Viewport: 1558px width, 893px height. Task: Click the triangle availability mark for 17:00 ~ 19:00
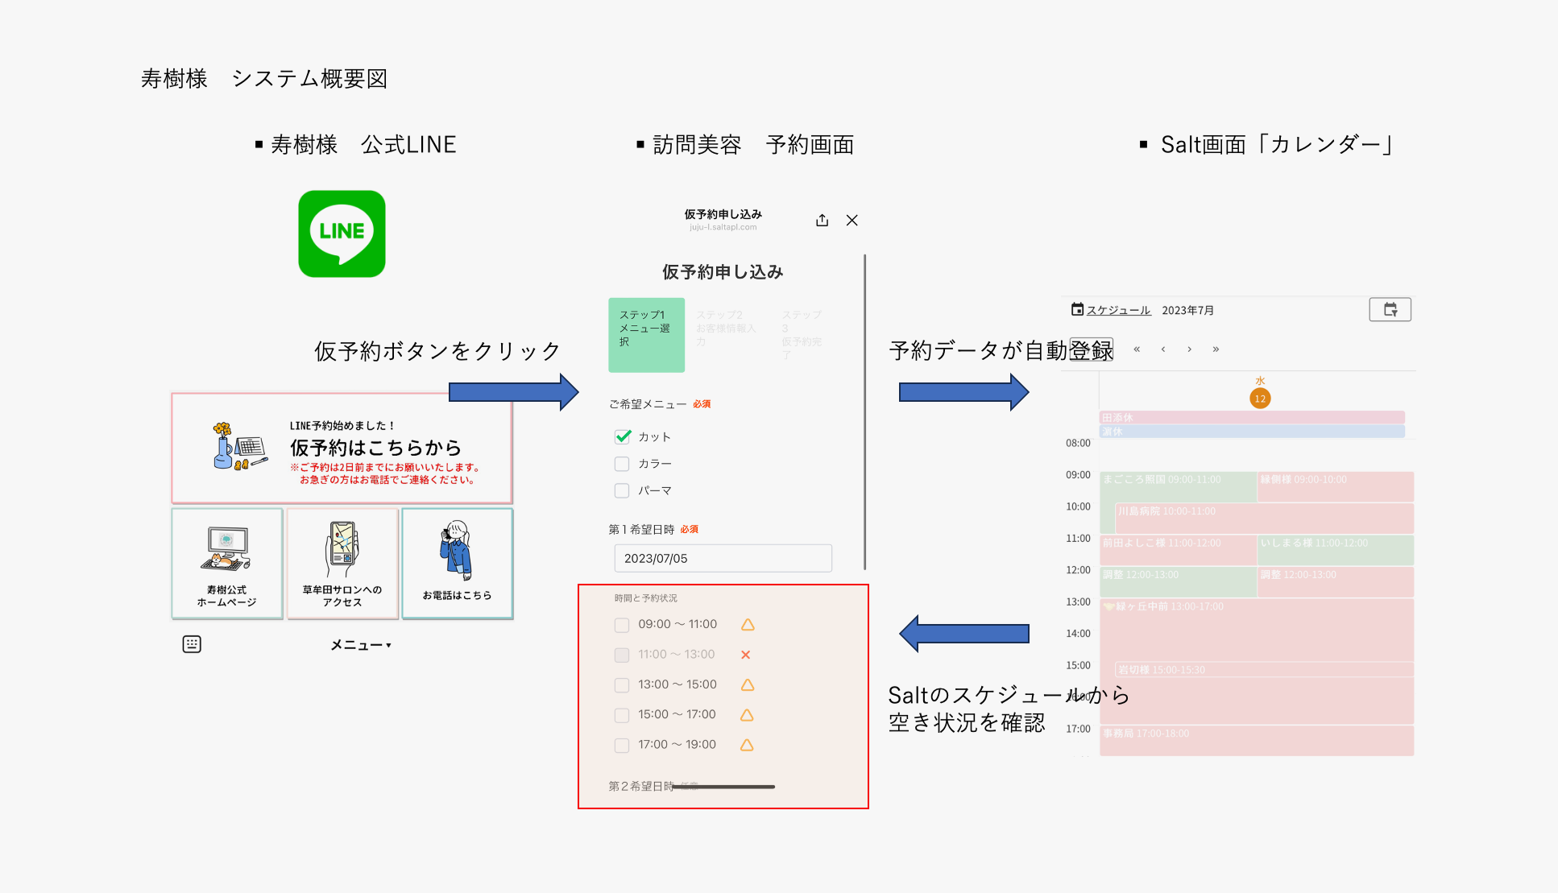coord(747,745)
